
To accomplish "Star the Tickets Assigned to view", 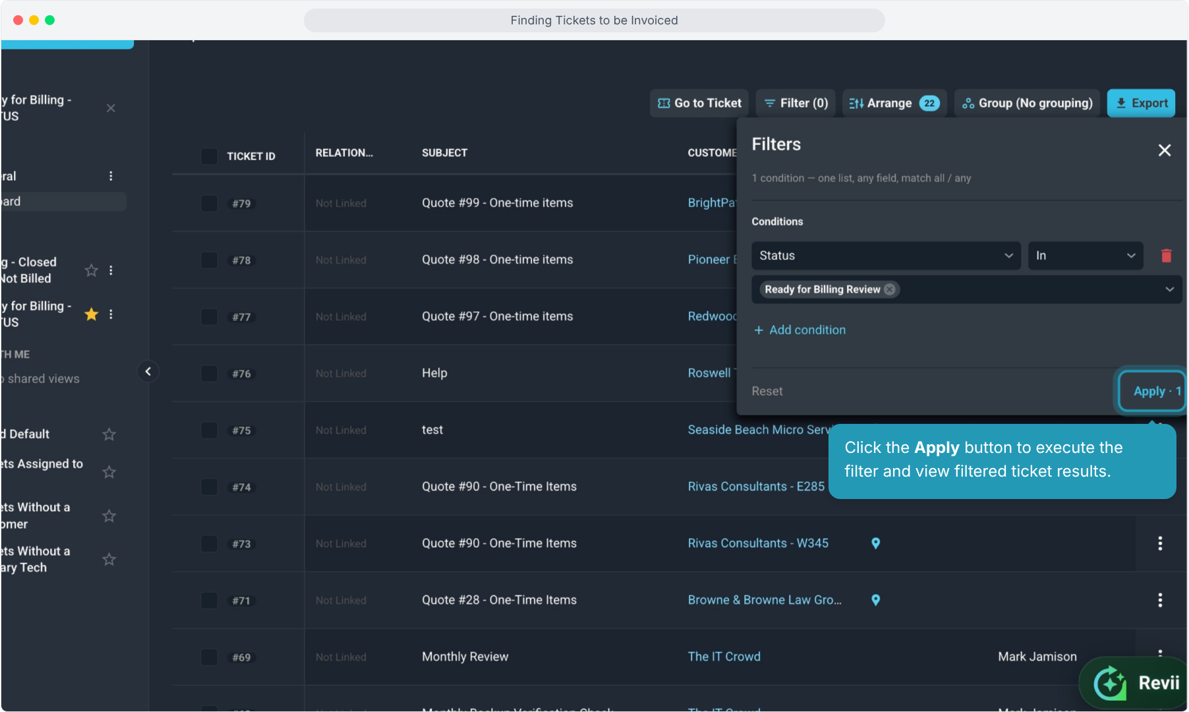I will [x=109, y=472].
